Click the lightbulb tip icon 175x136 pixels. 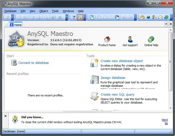coord(15,119)
